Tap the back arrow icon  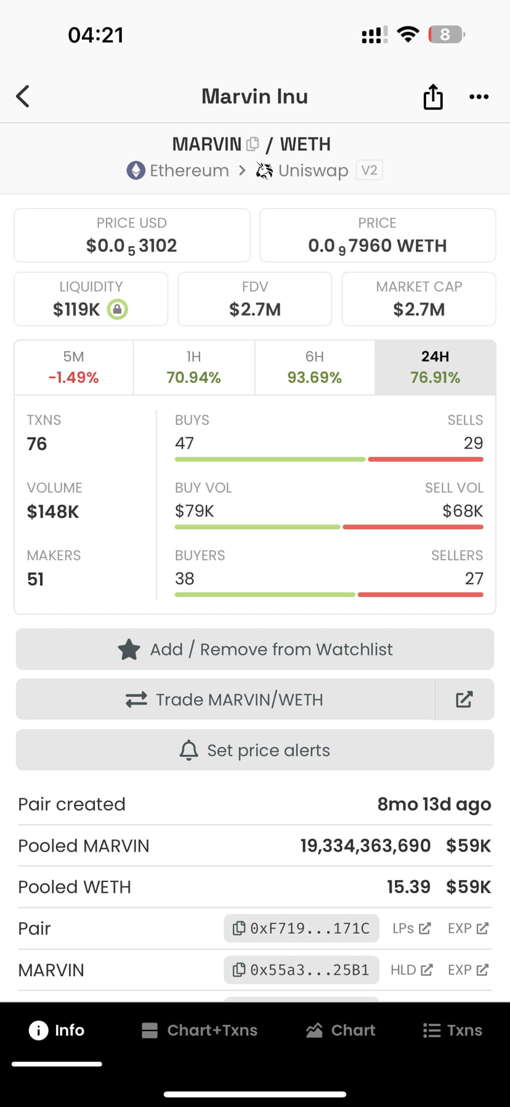23,96
